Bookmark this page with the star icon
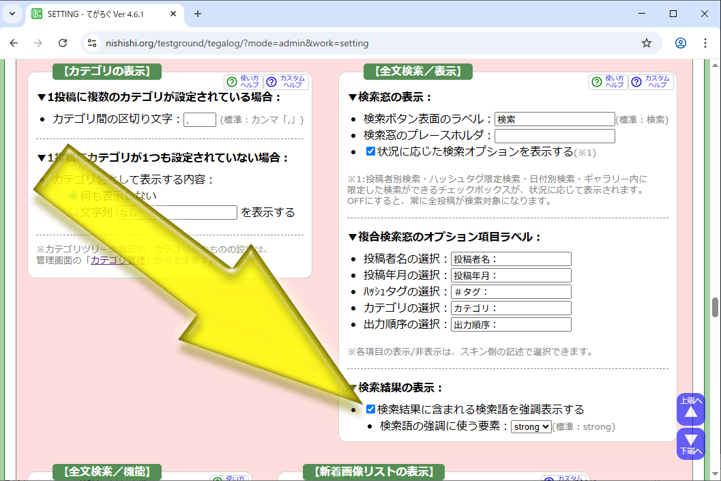Image resolution: width=721 pixels, height=481 pixels. 646,43
